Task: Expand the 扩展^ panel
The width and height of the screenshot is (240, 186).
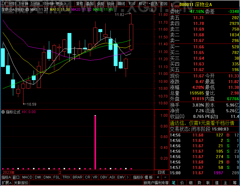Action: [x=7, y=183]
